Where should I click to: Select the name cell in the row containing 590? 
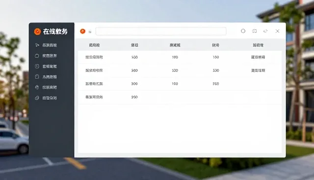pos(94,97)
